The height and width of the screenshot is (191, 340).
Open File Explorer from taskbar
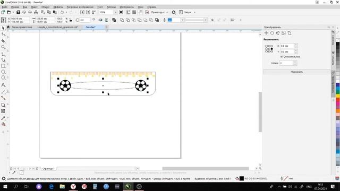62,186
